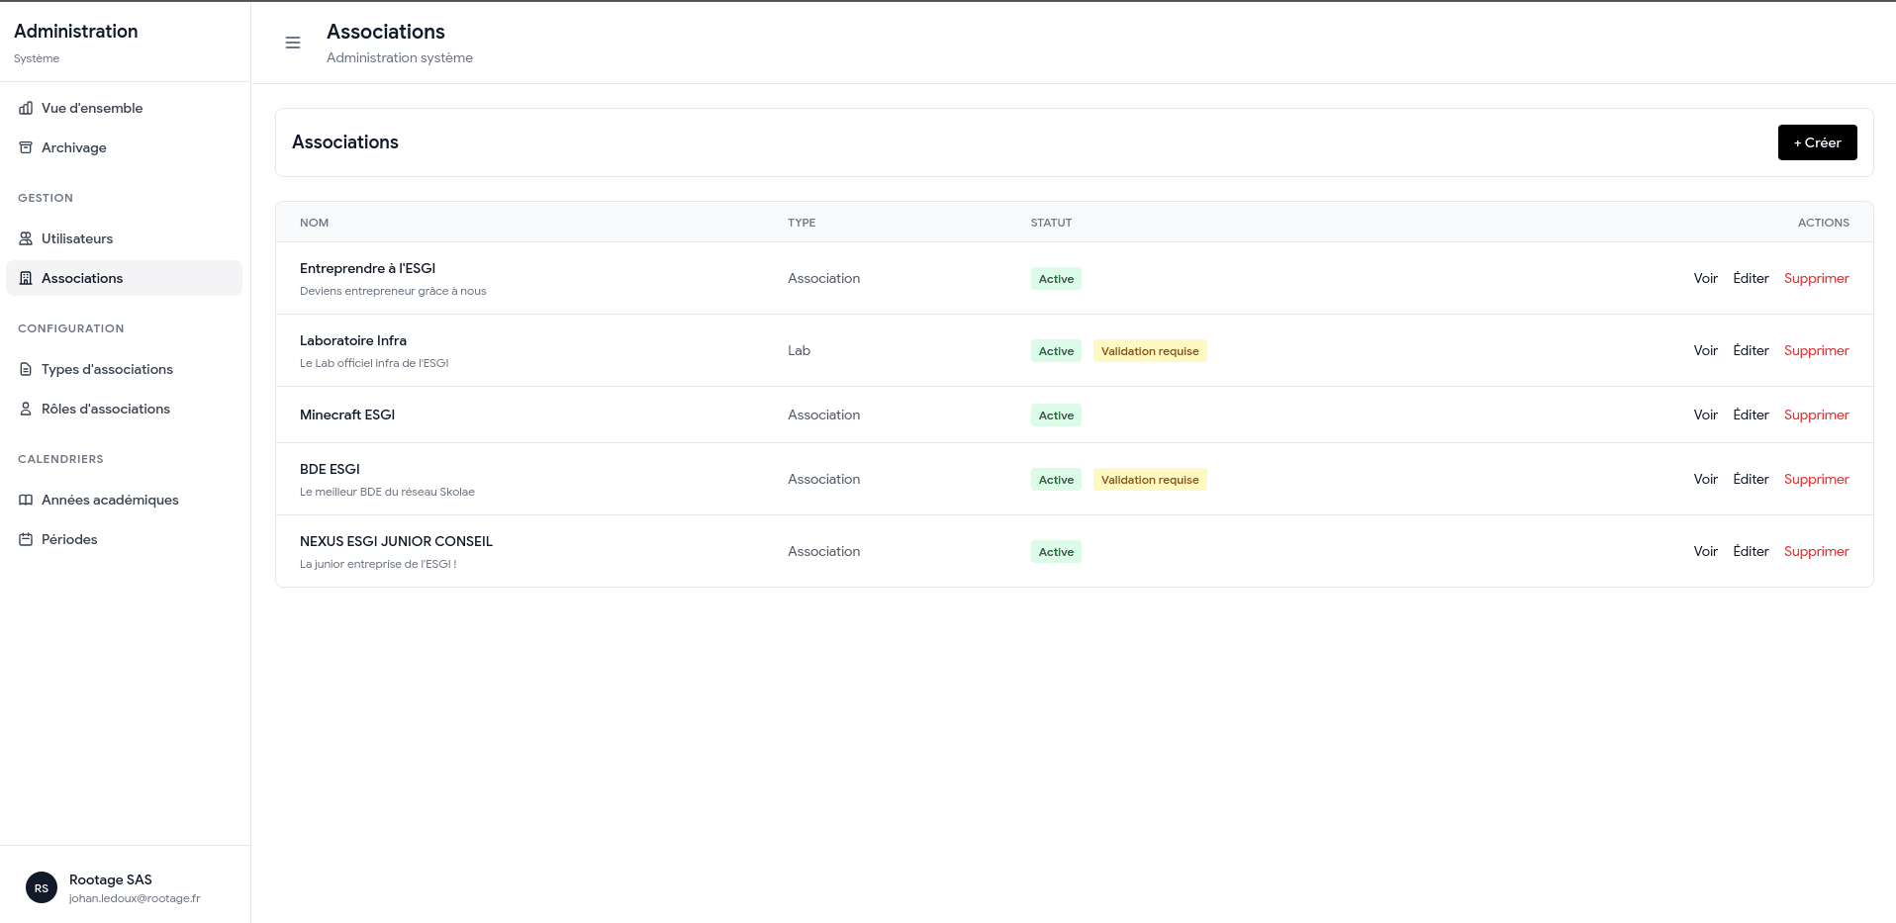The height and width of the screenshot is (923, 1896).
Task: Click the Années académiques book icon
Action: [26, 500]
